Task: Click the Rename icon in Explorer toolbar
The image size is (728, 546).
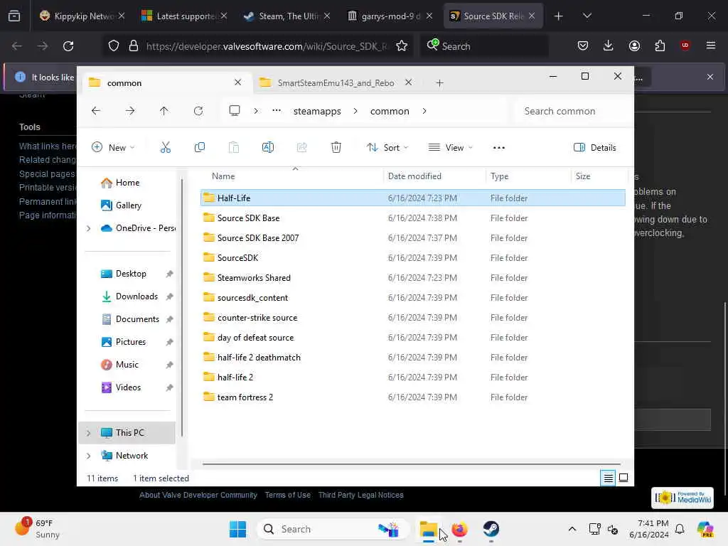Action: point(268,148)
